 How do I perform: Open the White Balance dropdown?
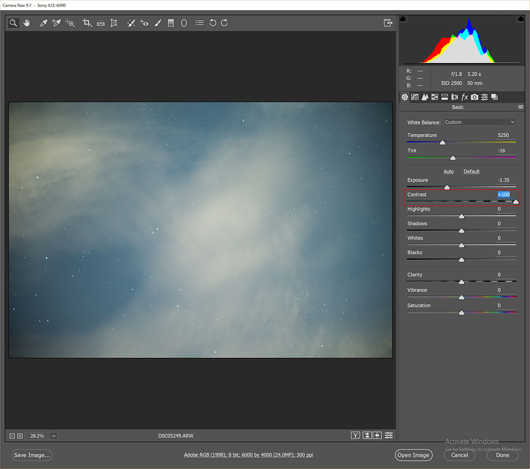point(480,122)
